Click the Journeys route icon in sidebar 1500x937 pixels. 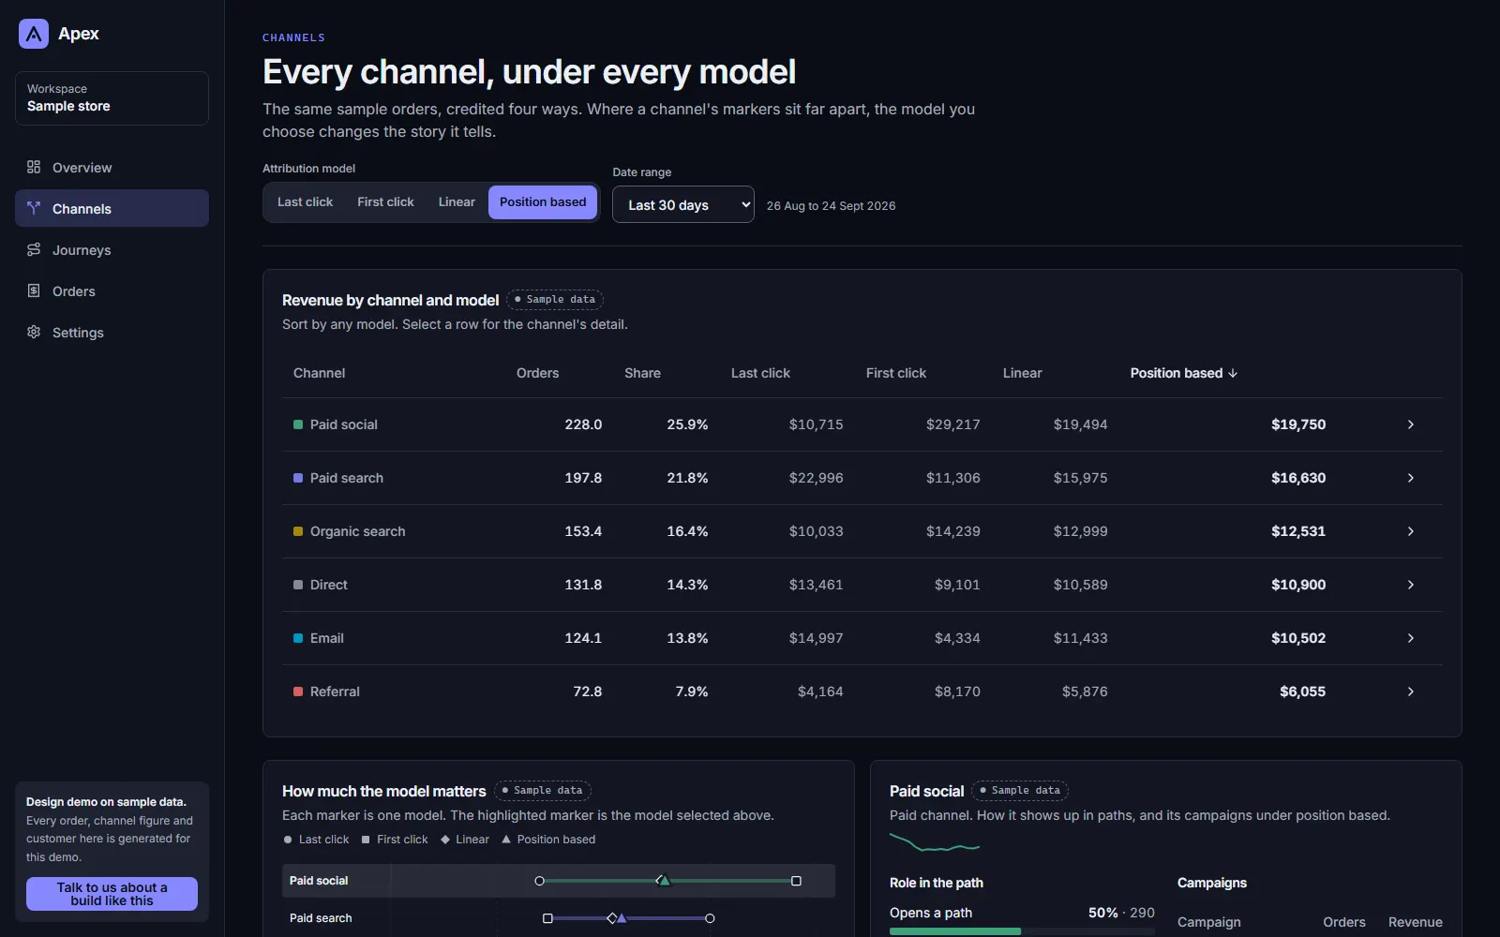click(34, 249)
